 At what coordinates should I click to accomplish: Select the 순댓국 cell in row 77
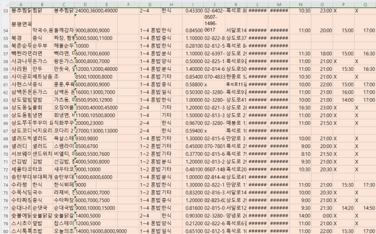coord(42,208)
